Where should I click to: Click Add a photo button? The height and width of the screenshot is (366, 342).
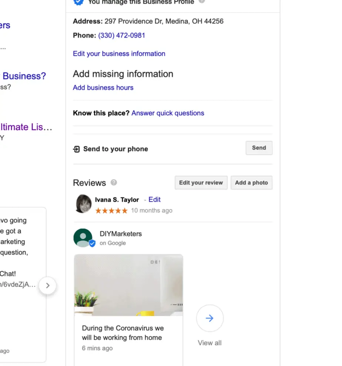(x=251, y=182)
